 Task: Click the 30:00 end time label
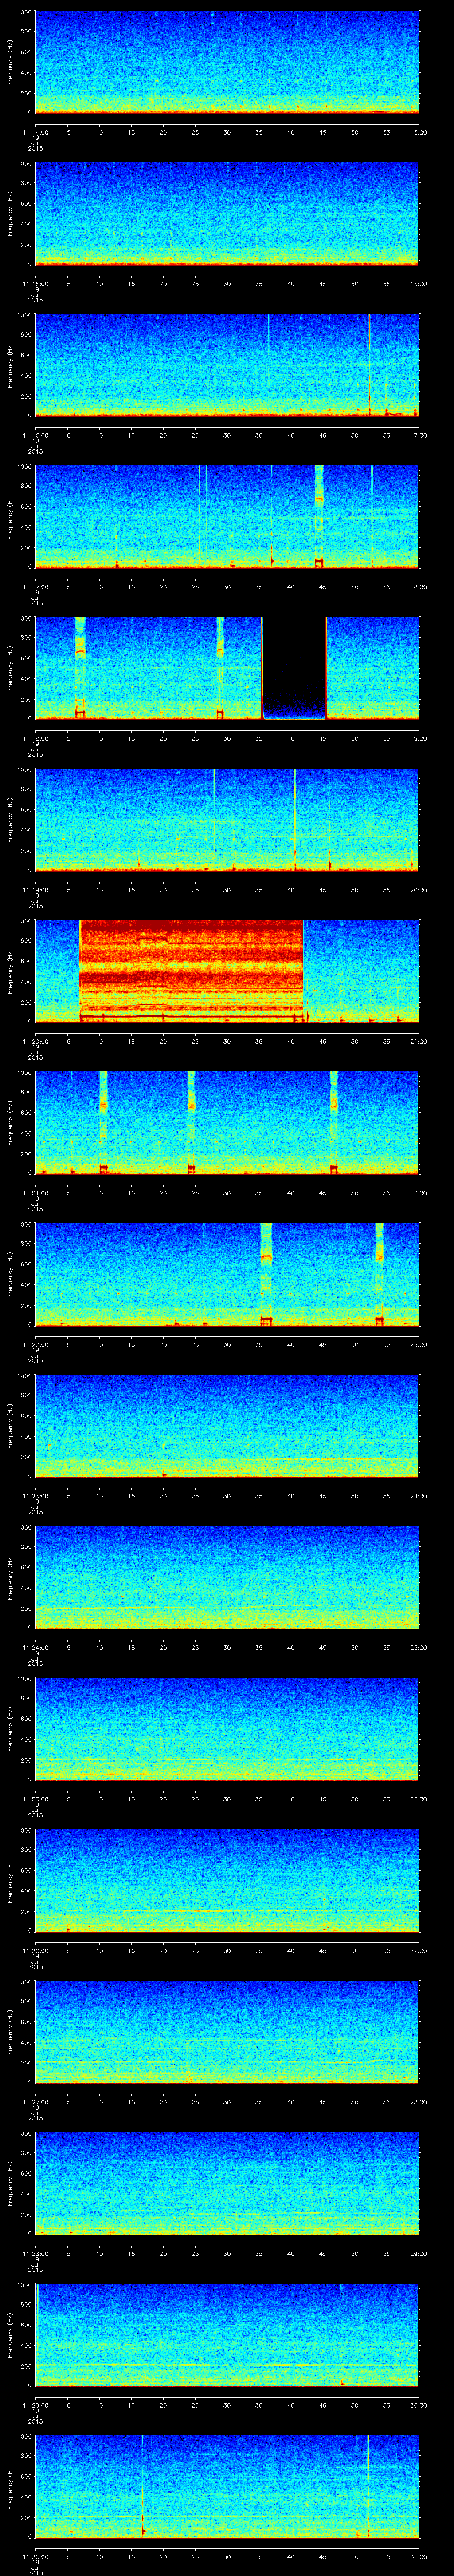tap(418, 2406)
